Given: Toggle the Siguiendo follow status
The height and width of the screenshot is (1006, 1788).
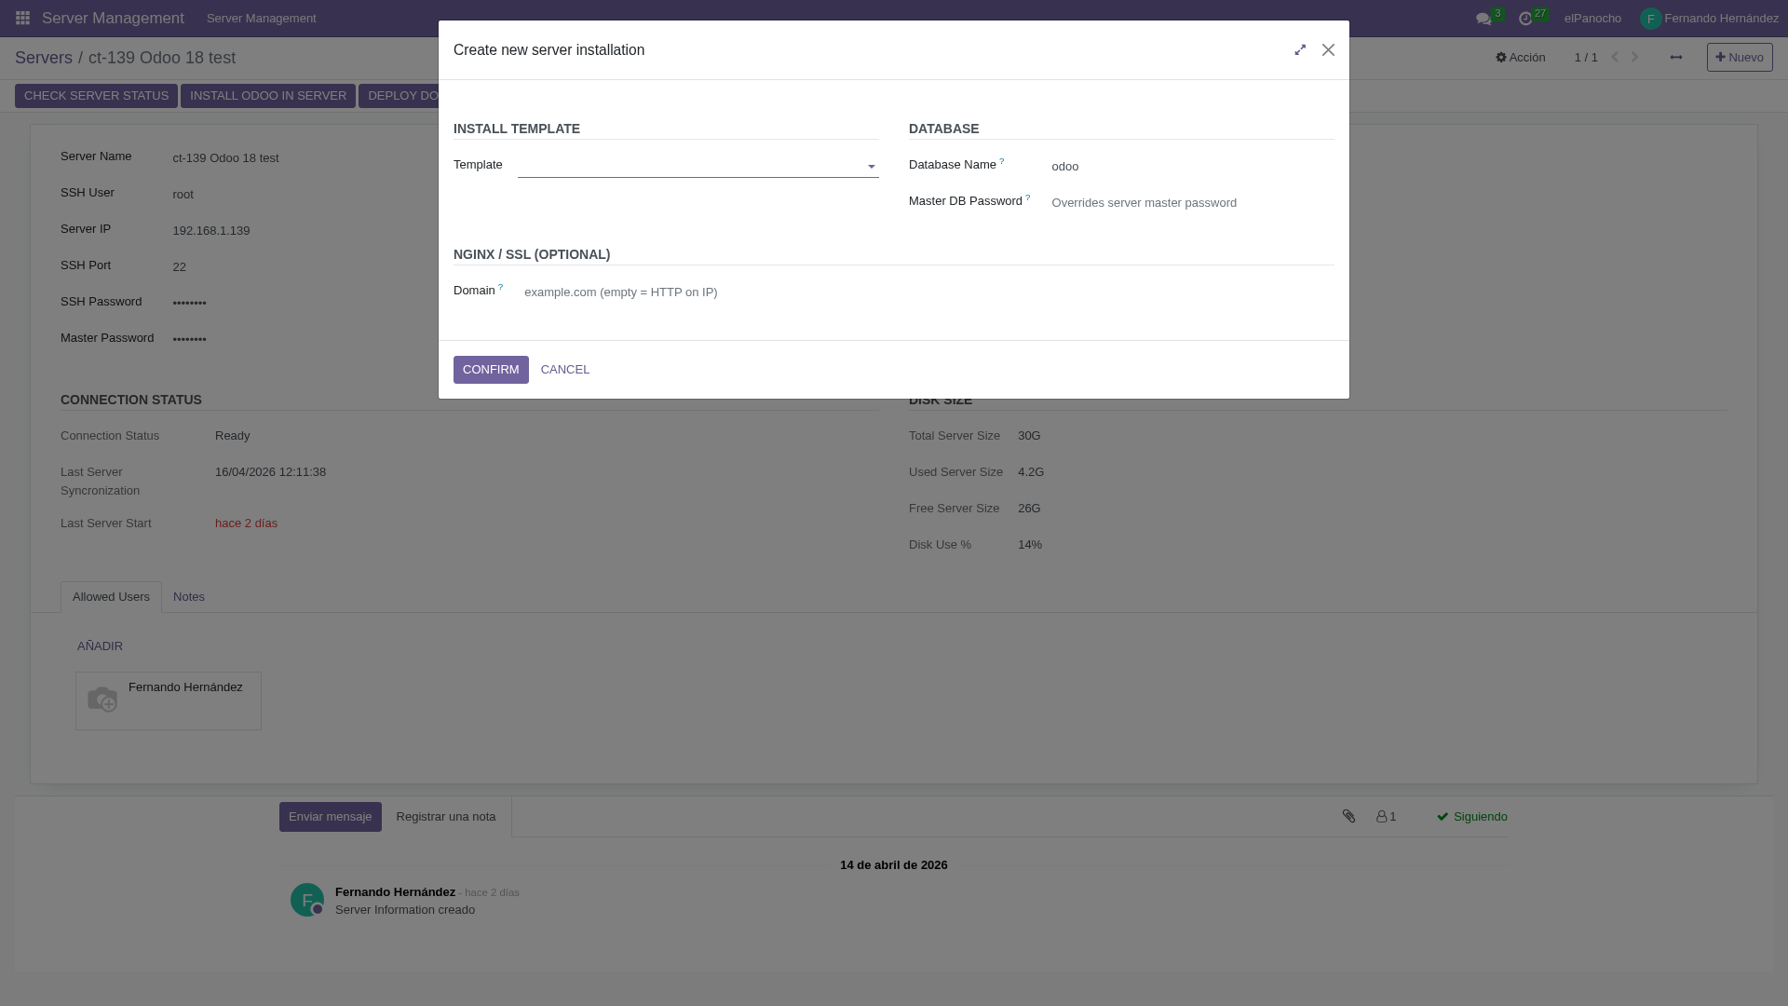Looking at the screenshot, I should point(1471,817).
